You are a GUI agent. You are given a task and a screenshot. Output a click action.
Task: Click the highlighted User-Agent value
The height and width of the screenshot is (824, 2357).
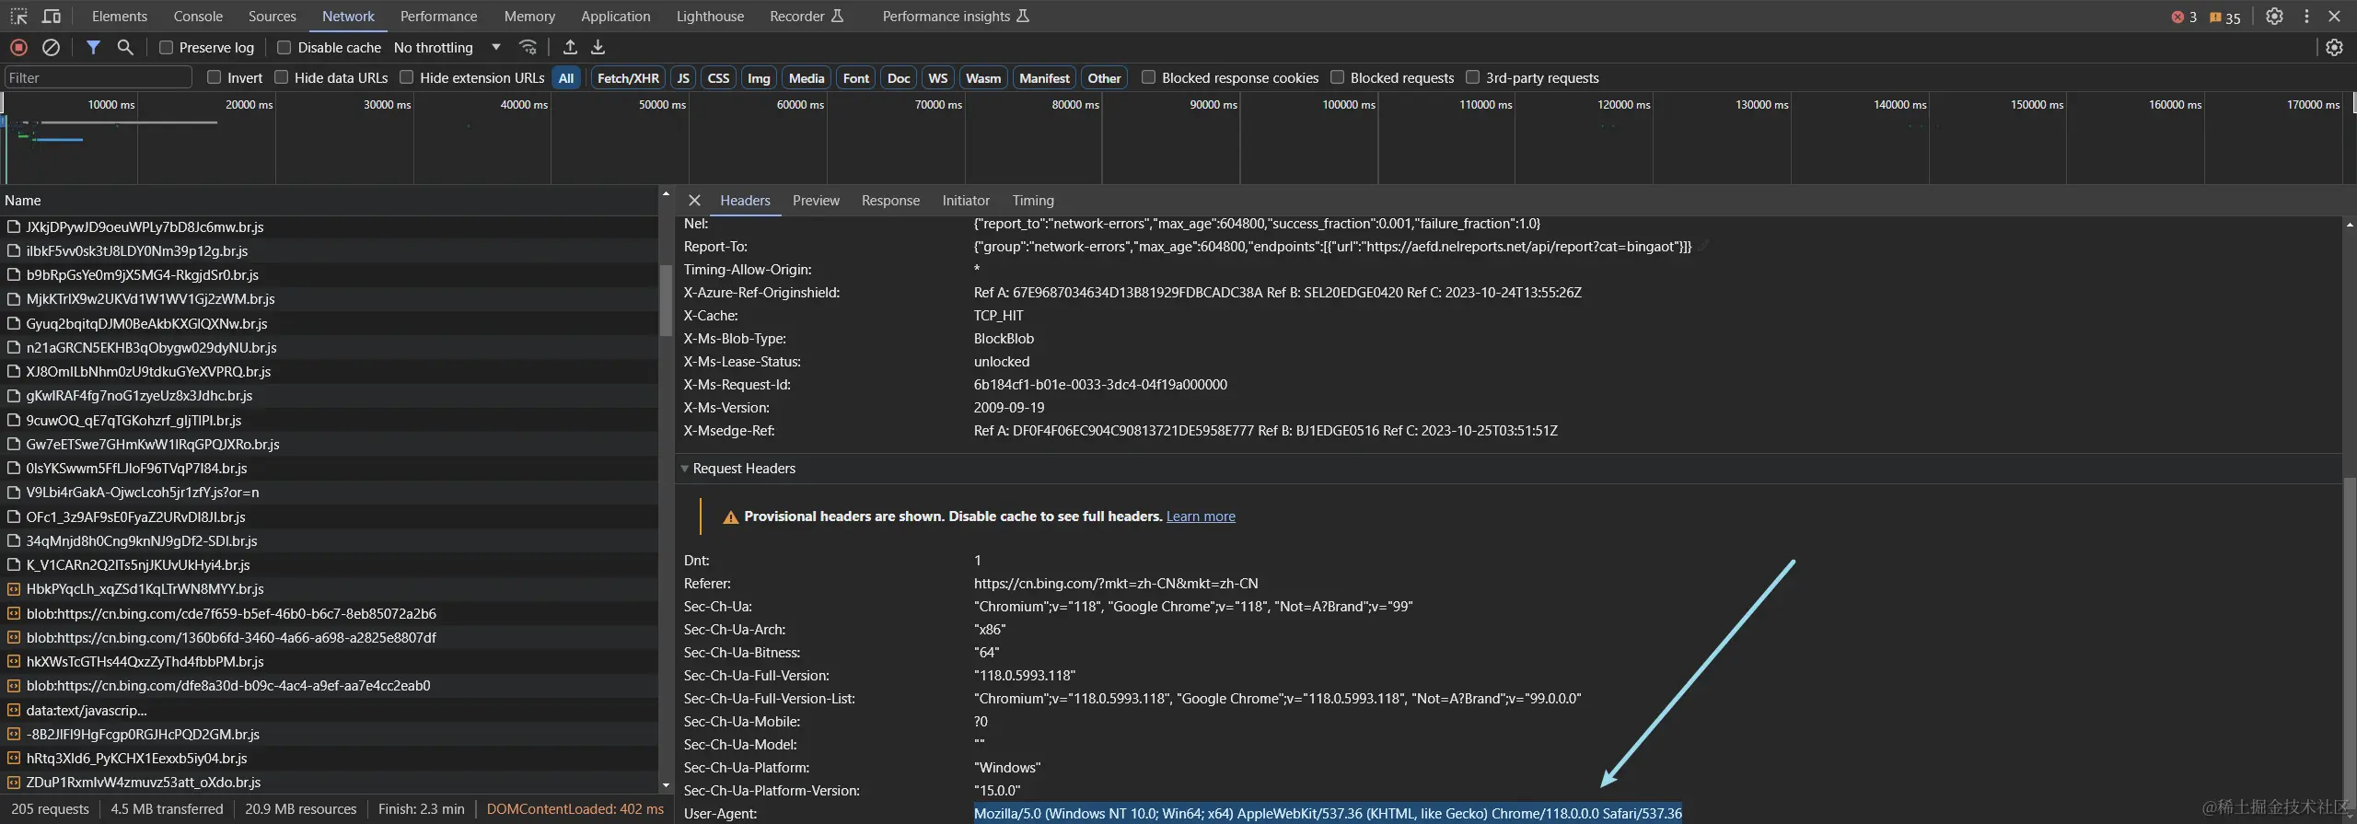(1328, 814)
